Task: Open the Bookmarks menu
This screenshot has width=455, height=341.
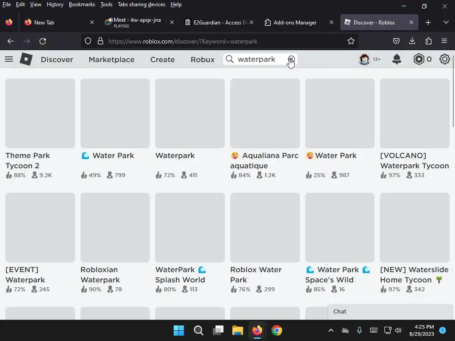Action: [82, 4]
